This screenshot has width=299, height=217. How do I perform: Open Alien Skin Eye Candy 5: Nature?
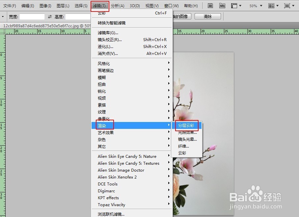[x=132, y=156]
